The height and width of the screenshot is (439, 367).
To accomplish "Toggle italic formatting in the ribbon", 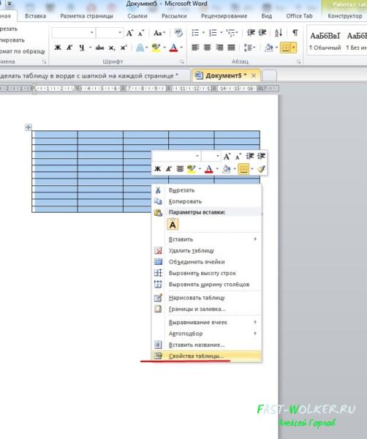I will coord(69,48).
